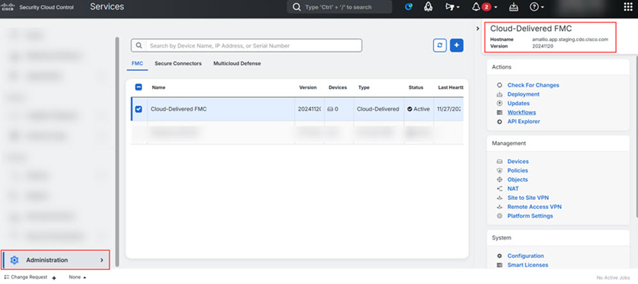Click the blue plus add button
Viewport: 638px width, 284px height.
click(x=457, y=45)
